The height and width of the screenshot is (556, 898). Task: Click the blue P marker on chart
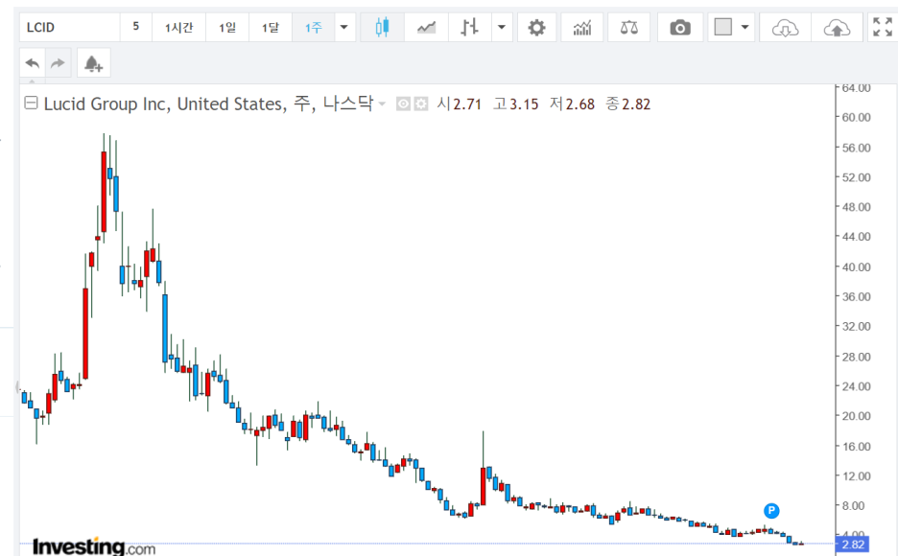tap(771, 510)
